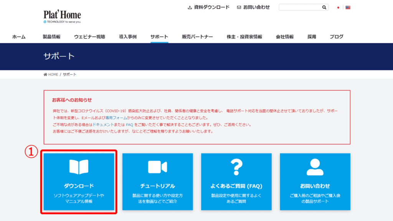Open 株主・投資家情報 menu
Screen dimensions: 393x221
[244, 37]
